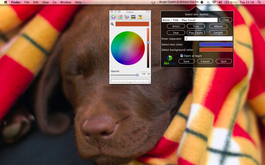
Task: Click the brightness slider handle in Colors
Action: coord(148,43)
